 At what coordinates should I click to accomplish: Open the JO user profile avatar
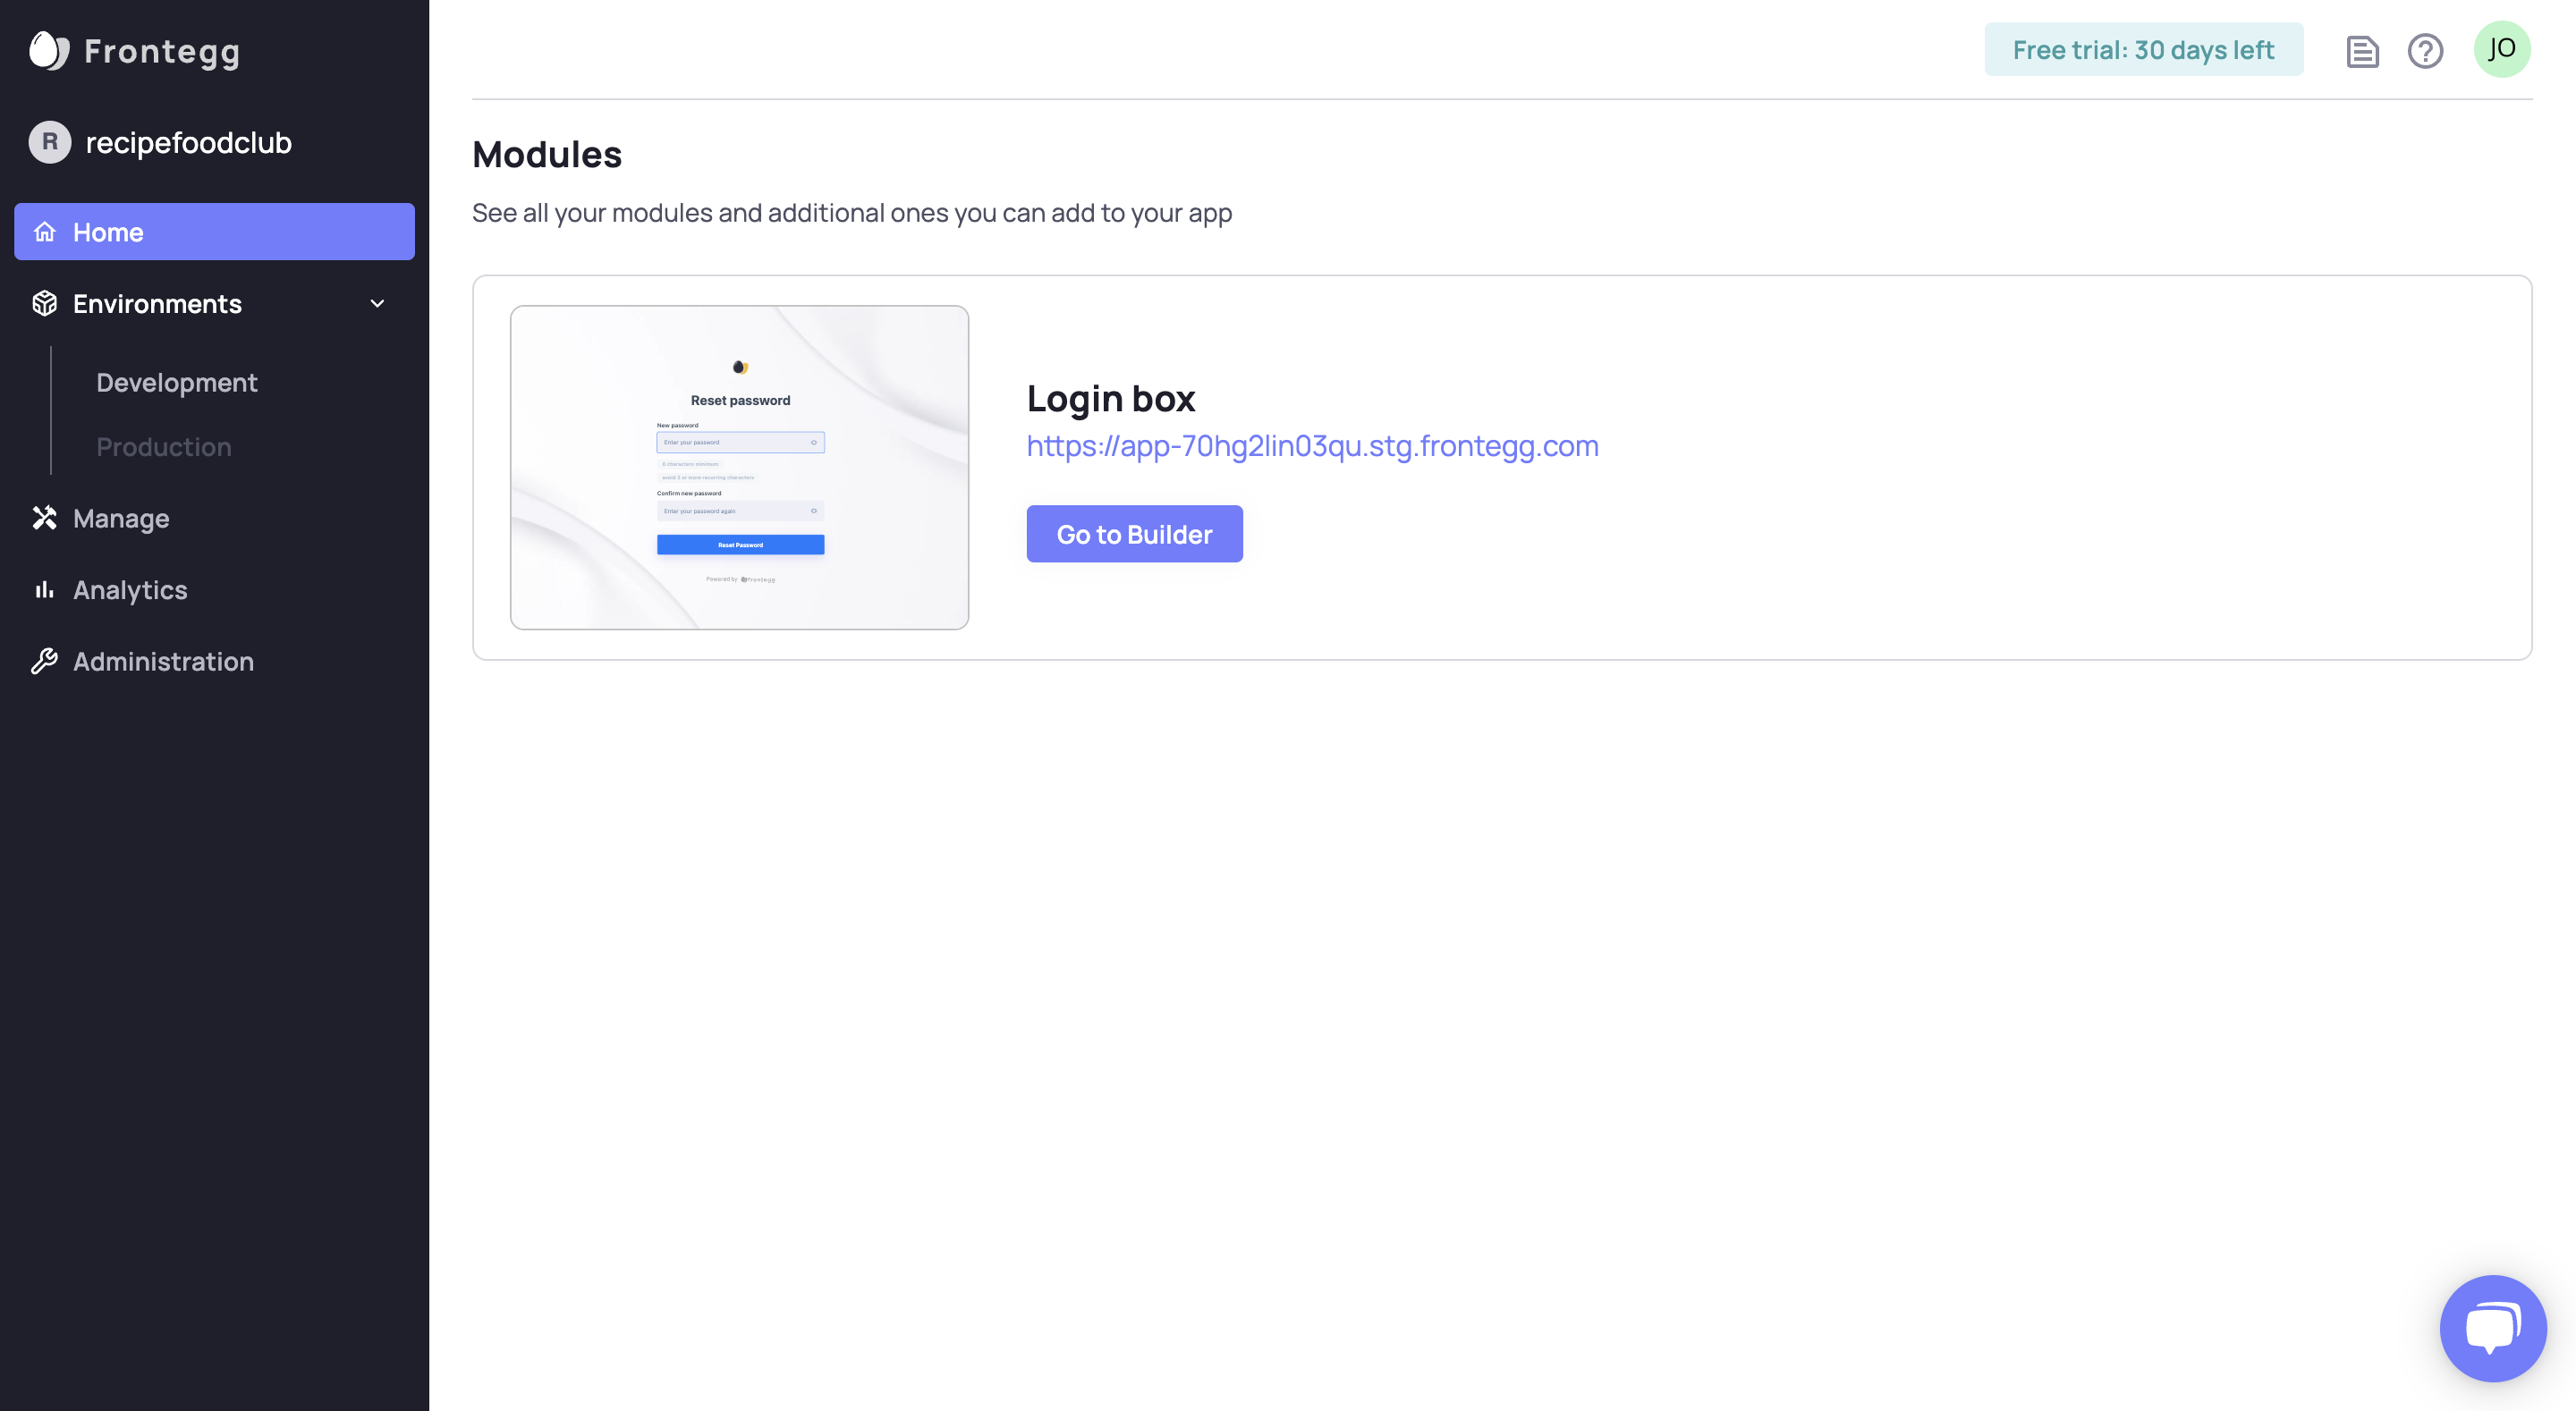coord(2502,49)
